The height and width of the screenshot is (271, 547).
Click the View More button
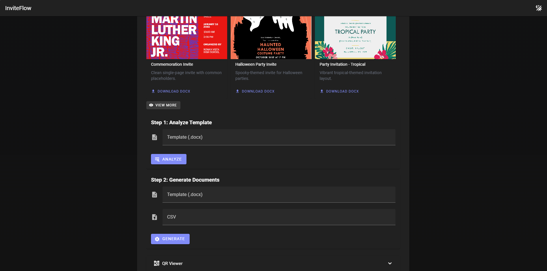coord(163,105)
